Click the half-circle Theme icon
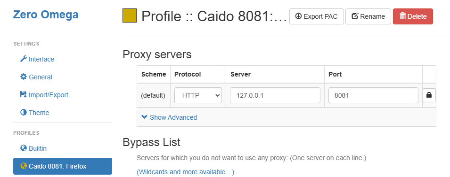This screenshot has height=177, width=450. (x=23, y=112)
